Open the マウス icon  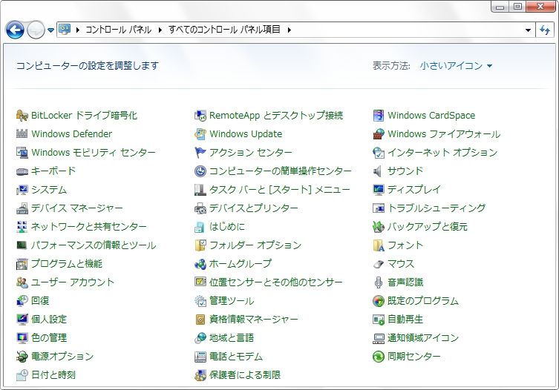point(379,264)
